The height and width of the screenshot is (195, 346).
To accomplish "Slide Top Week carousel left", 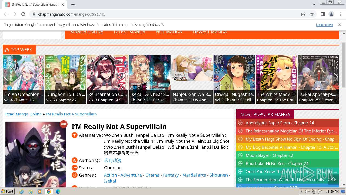I will 5,77.
